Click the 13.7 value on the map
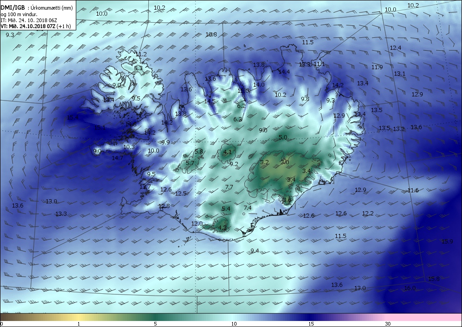Image resolution: width=462 pixels, height=327 pixels. (145, 186)
